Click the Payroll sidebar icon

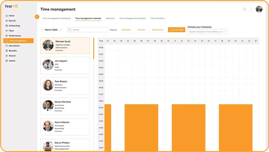pos(6,56)
